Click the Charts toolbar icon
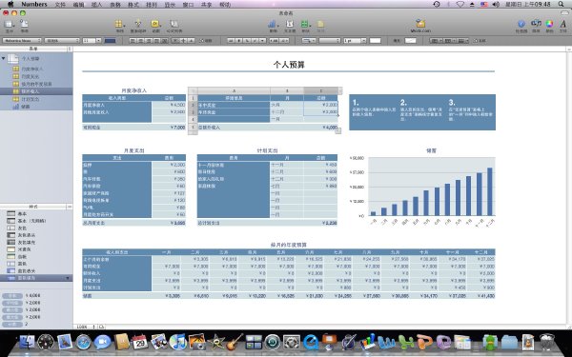 pyautogui.click(x=273, y=25)
